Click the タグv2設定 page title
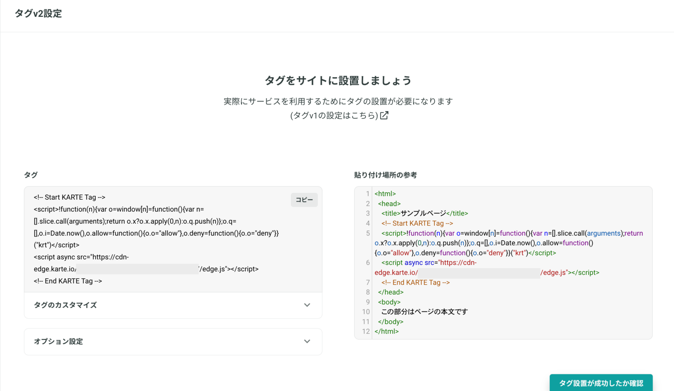Viewport: 674px width, 391px height. [38, 13]
